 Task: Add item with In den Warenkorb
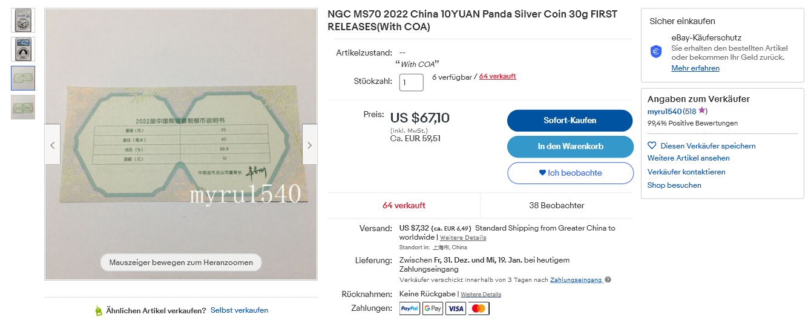click(x=570, y=146)
